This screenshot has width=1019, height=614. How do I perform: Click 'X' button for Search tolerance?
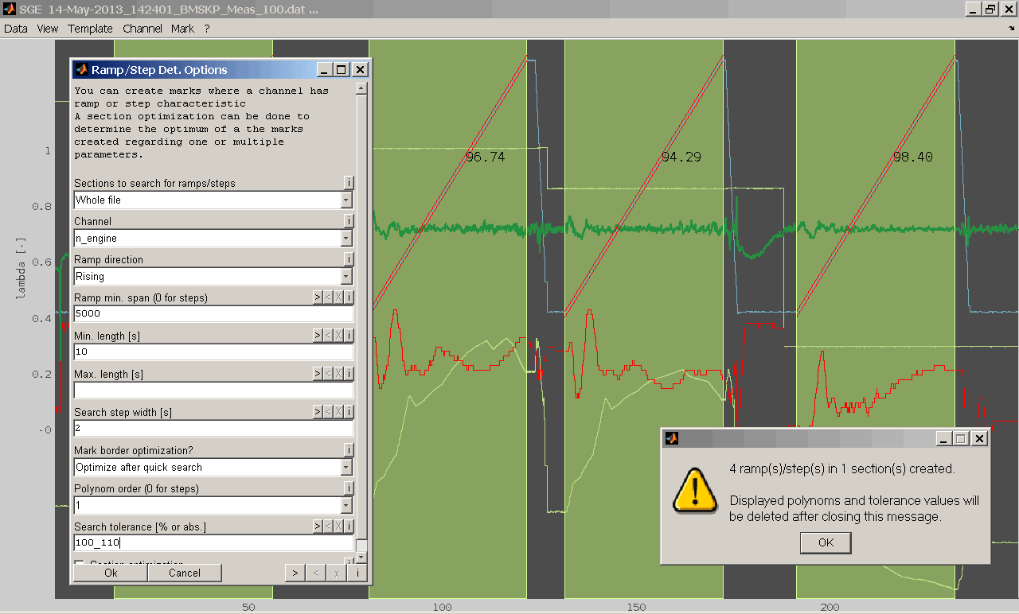(338, 527)
